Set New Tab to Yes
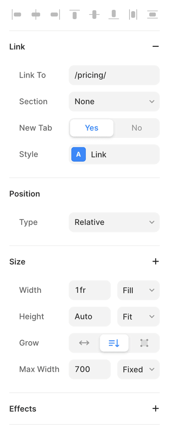169x432 pixels. (x=92, y=128)
